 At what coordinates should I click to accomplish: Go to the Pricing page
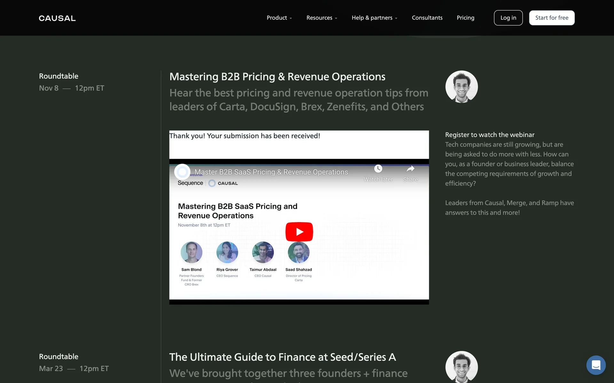pyautogui.click(x=465, y=18)
